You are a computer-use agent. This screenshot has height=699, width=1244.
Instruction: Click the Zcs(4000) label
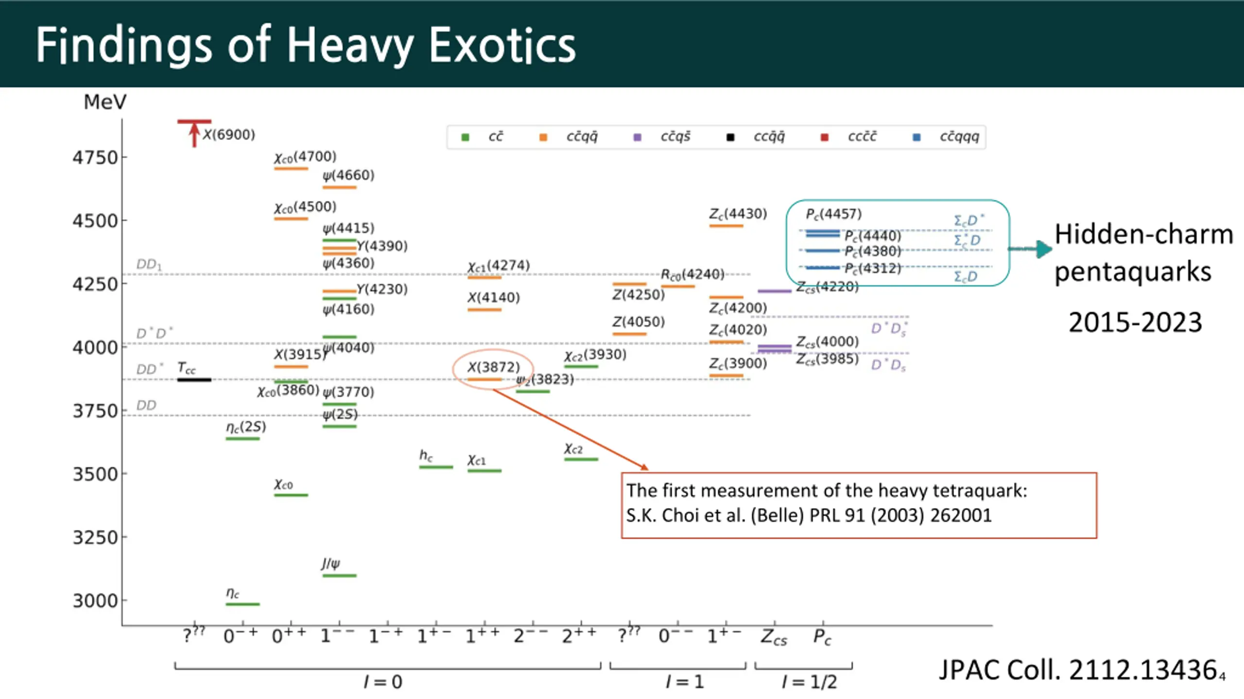click(827, 342)
